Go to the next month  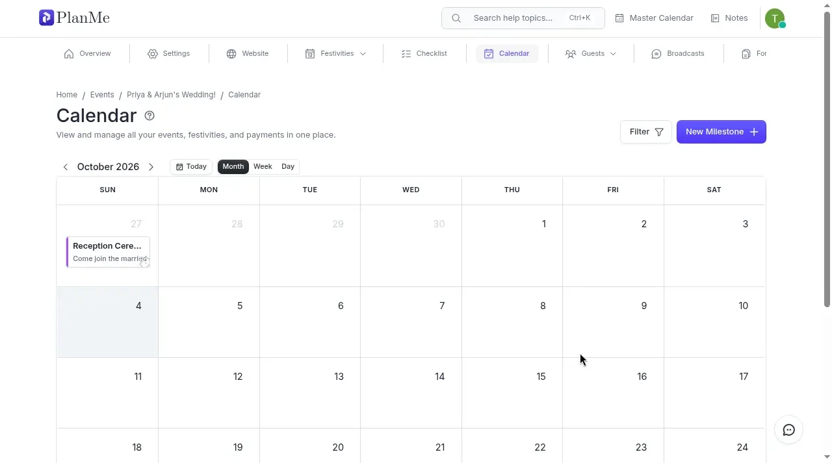[151, 167]
